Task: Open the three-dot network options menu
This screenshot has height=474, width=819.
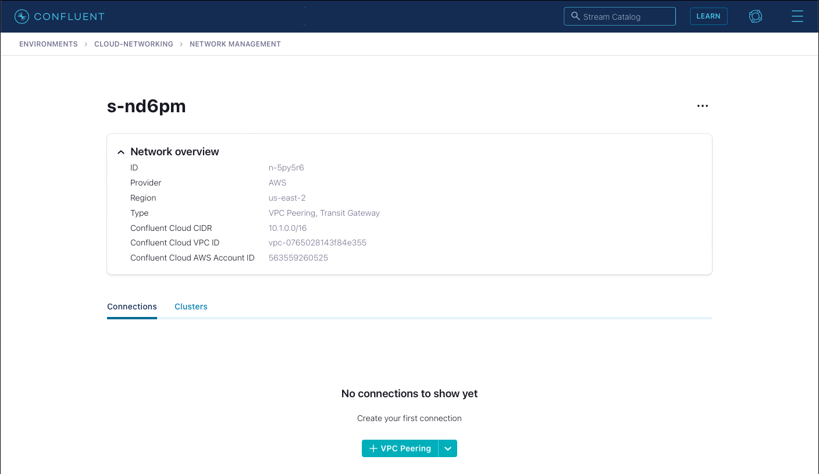Action: (x=703, y=106)
